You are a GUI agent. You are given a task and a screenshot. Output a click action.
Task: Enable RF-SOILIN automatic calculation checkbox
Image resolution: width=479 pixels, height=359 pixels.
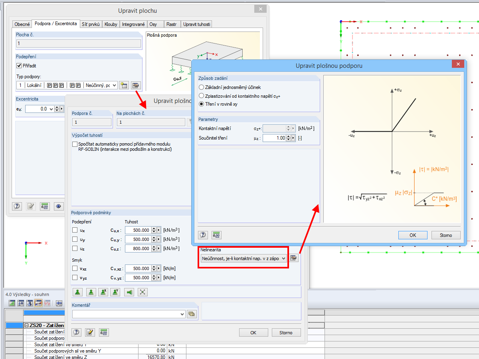coord(75,144)
